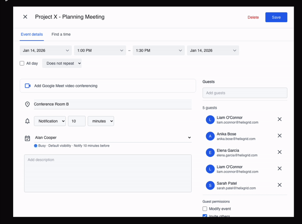302x224 pixels.
Task: Close the event editor with X icon
Action: pos(25,17)
